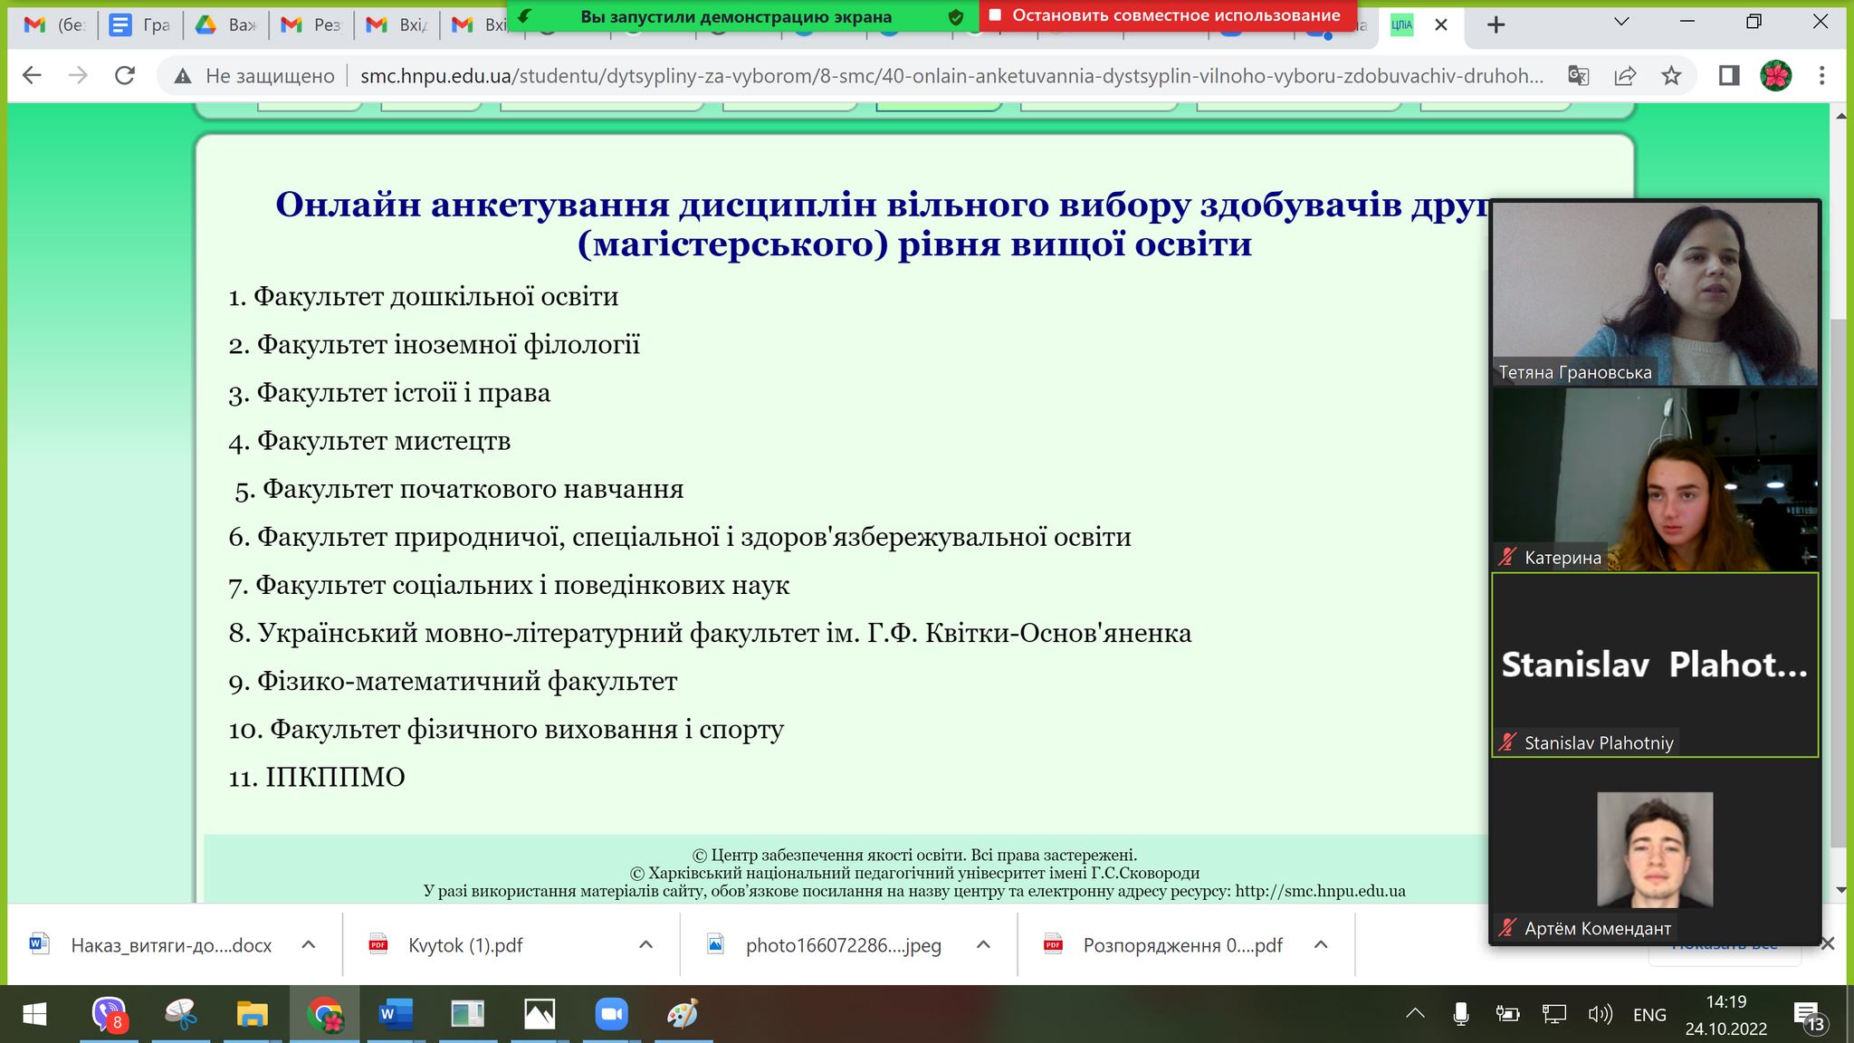Close the downloads bar

pos(1827,944)
